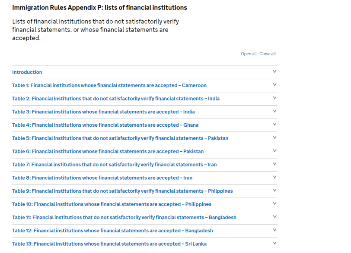Expand Table 11 Bangladesh section via its arrow

tap(274, 217)
